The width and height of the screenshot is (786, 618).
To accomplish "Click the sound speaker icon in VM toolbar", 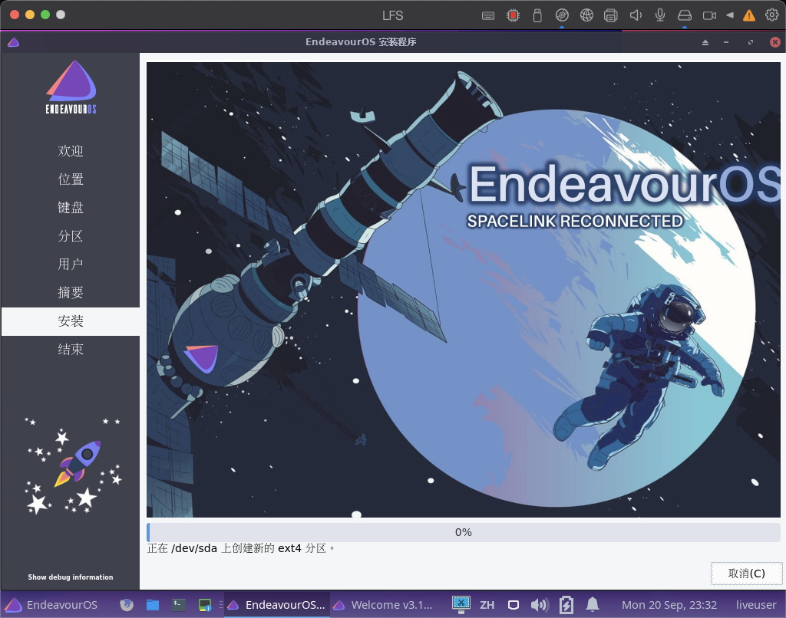I will (x=636, y=15).
